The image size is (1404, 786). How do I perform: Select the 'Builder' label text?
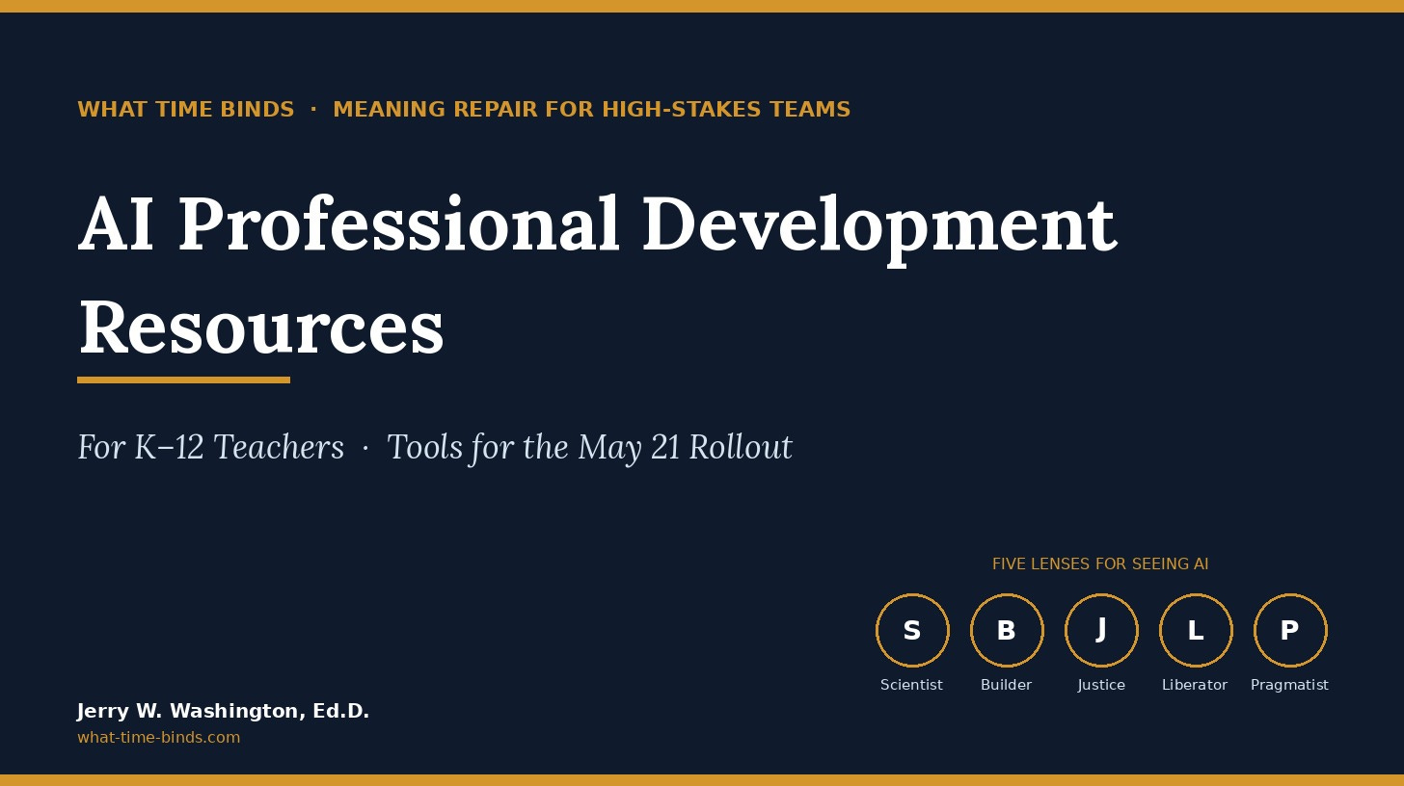point(1006,685)
